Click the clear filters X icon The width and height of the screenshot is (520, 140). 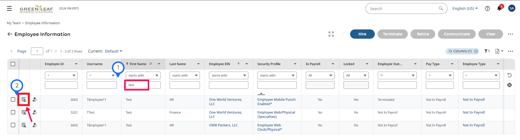point(509,85)
